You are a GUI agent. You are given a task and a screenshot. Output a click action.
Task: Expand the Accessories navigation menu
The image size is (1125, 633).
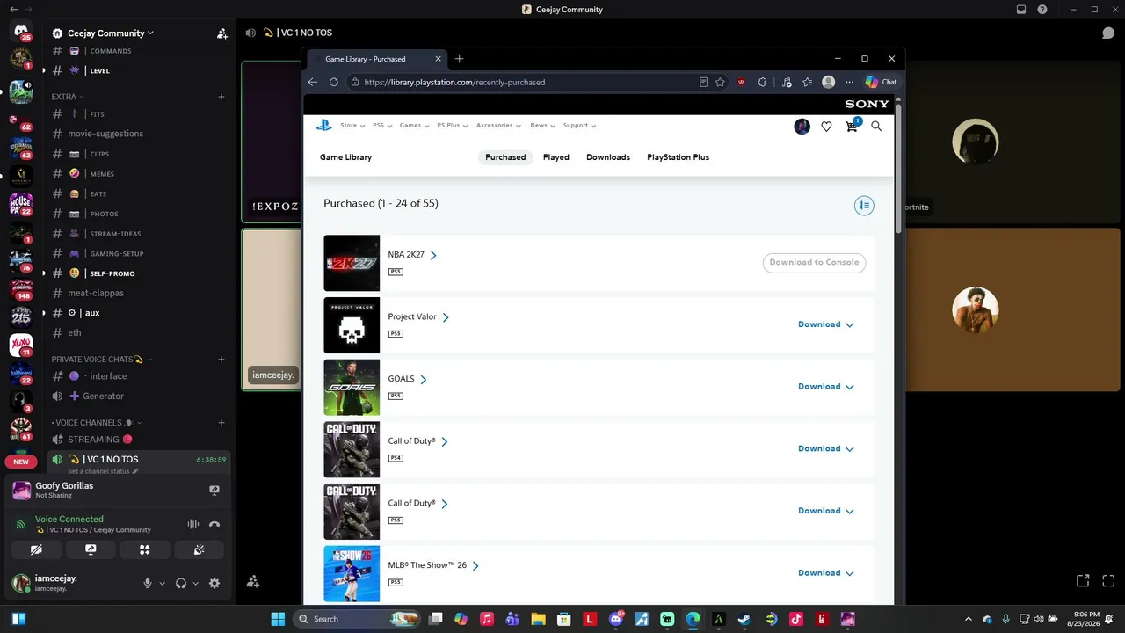(498, 126)
